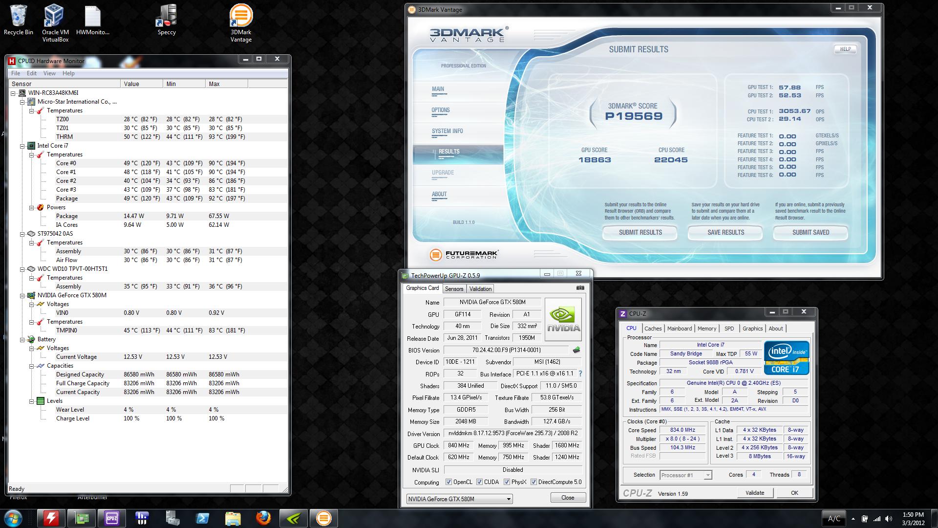Viewport: 938px width, 528px height.
Task: Open the GPU selector dropdown in GPU-Z
Action: pos(459,499)
